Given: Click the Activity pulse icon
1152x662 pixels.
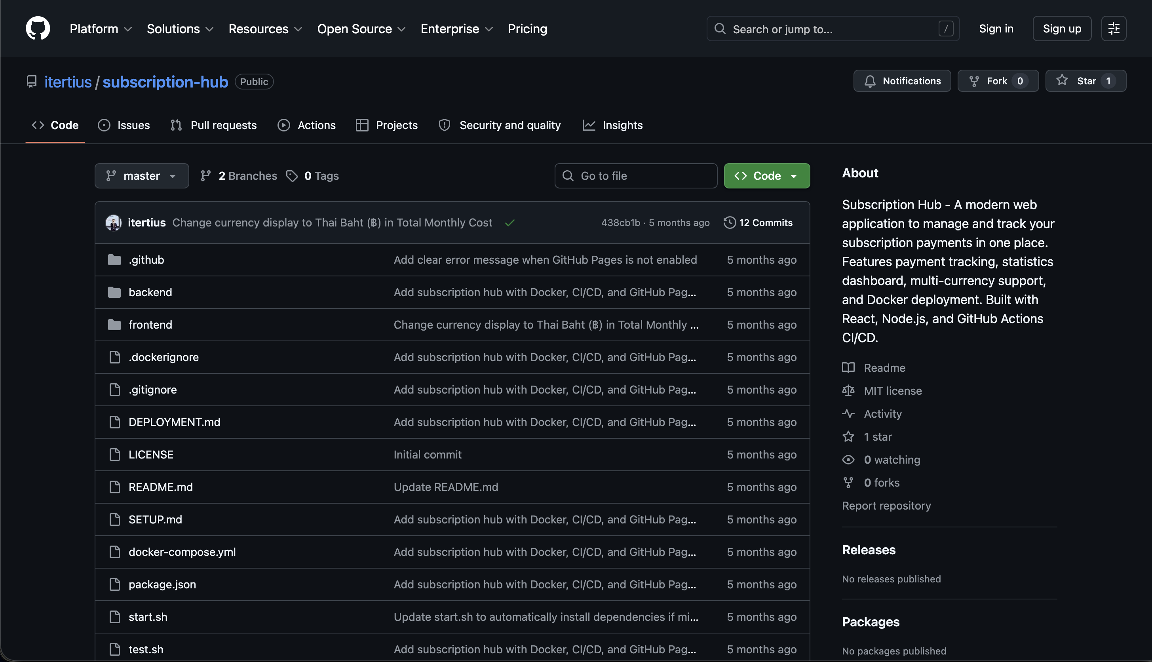Looking at the screenshot, I should [x=848, y=413].
